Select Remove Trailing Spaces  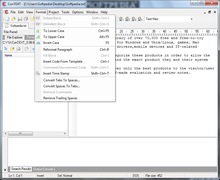coord(75,98)
